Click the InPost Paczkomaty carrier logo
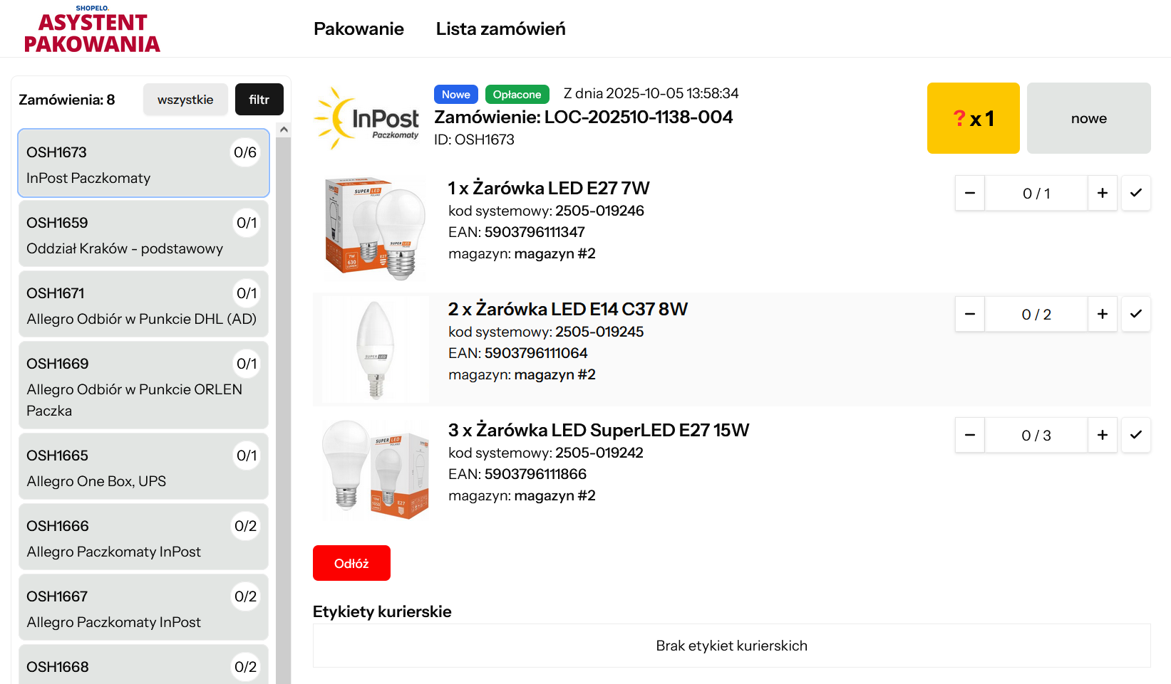This screenshot has width=1171, height=684. click(x=367, y=118)
